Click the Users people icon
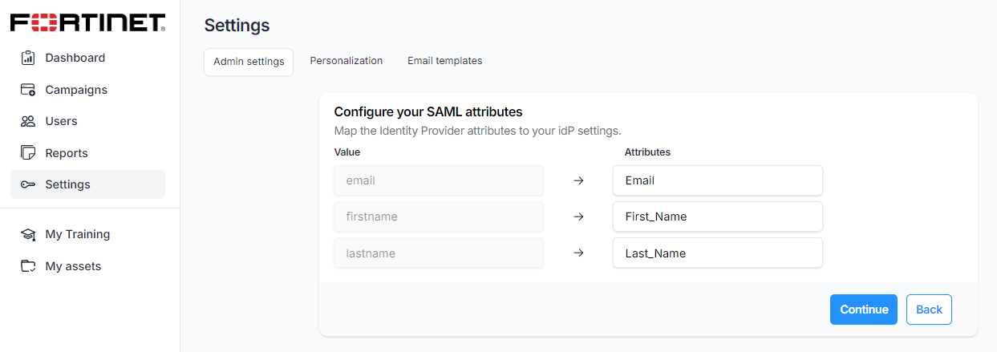This screenshot has width=997, height=352. (x=28, y=121)
